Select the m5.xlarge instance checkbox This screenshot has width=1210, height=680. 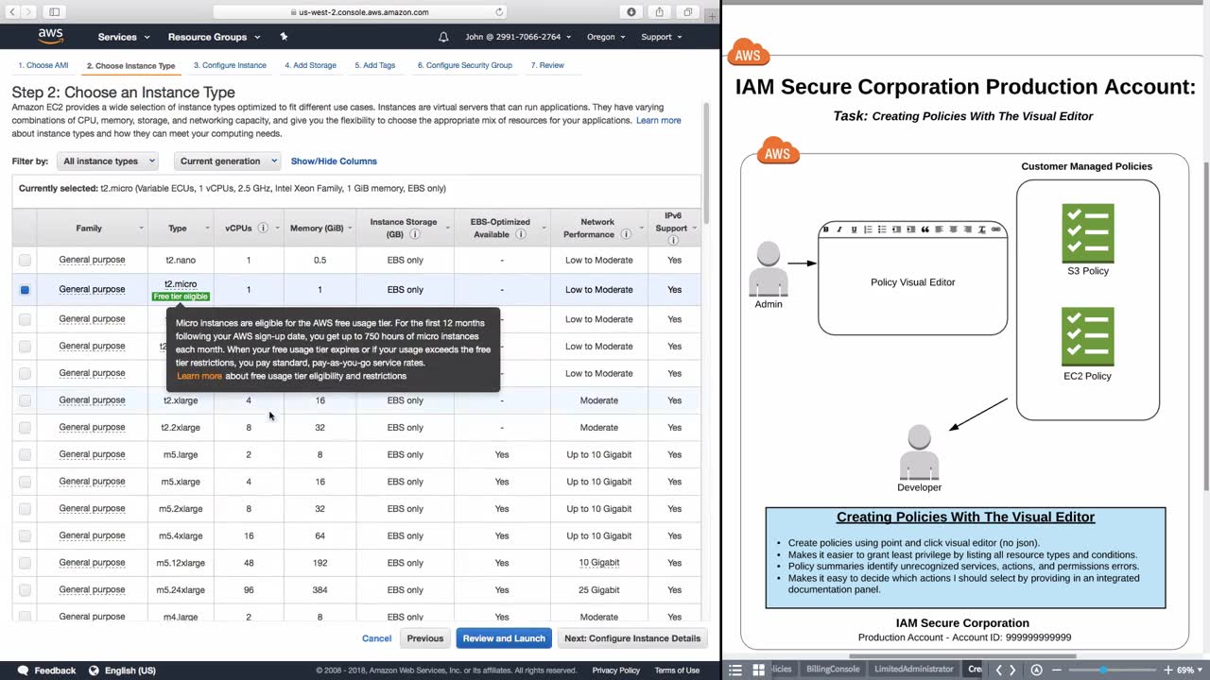pyautogui.click(x=25, y=482)
